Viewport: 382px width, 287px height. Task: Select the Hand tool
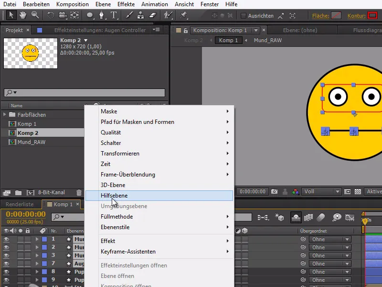coord(23,15)
